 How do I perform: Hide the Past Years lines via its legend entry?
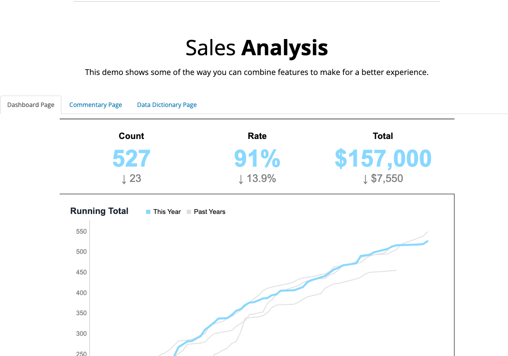206,211
